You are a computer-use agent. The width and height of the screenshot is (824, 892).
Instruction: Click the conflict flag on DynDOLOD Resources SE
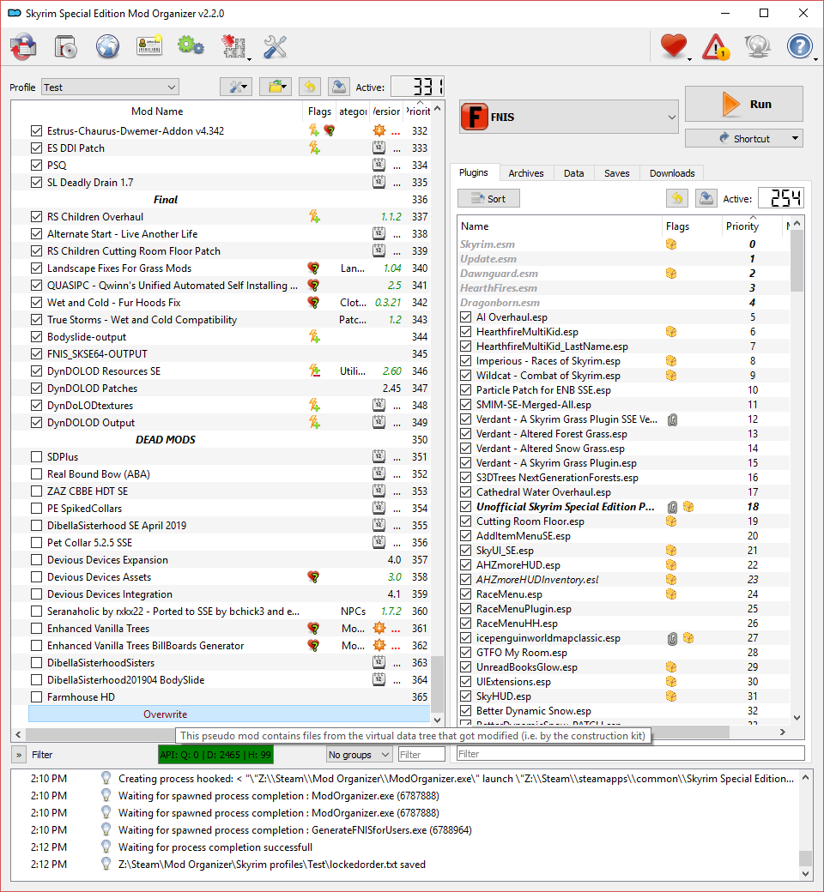pos(314,371)
